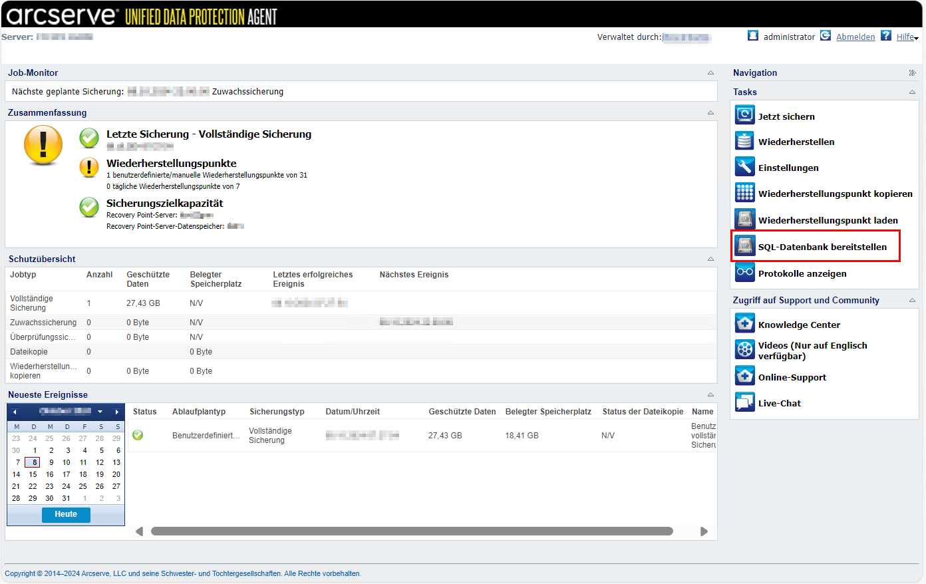The height and width of the screenshot is (584, 926).
Task: Go to next month in calendar
Action: point(117,412)
